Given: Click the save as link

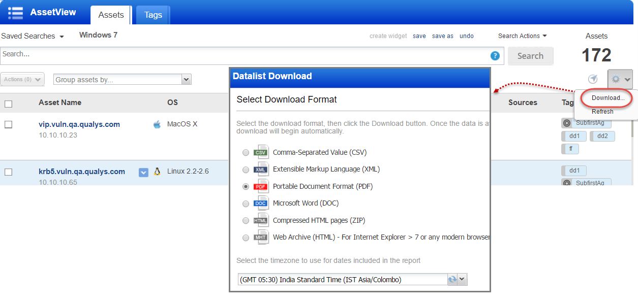Looking at the screenshot, I should coord(443,36).
